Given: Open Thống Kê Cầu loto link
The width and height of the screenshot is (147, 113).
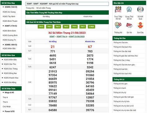Looking at the screenshot, I should (x=121, y=42).
